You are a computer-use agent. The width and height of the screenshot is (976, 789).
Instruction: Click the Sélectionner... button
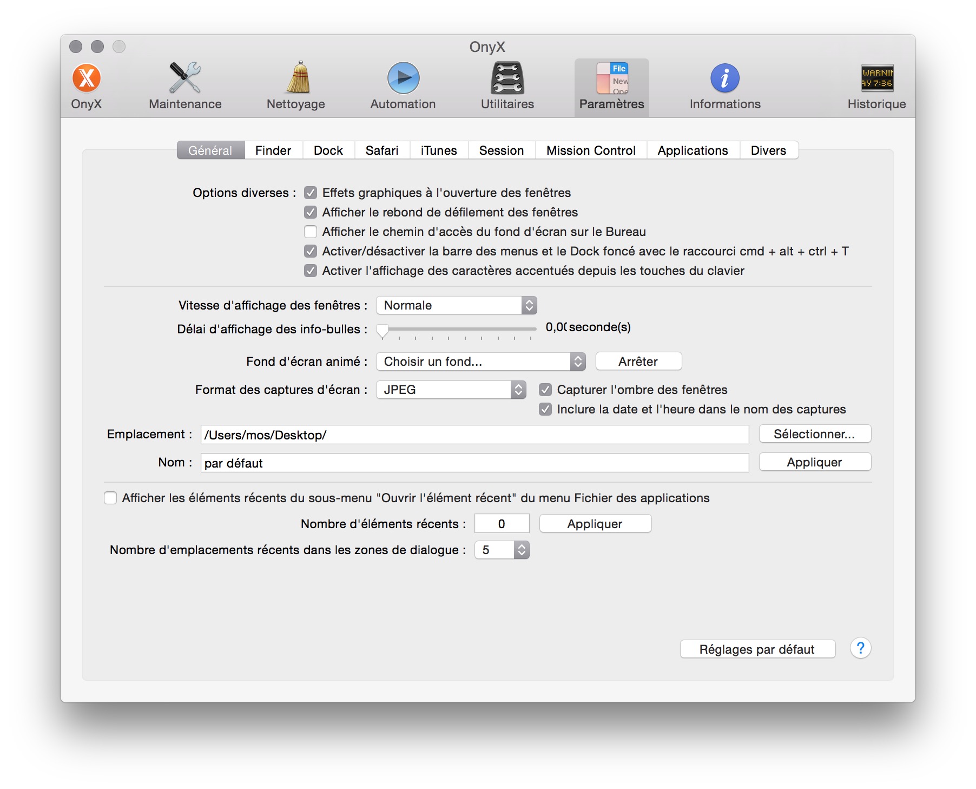pyautogui.click(x=815, y=434)
